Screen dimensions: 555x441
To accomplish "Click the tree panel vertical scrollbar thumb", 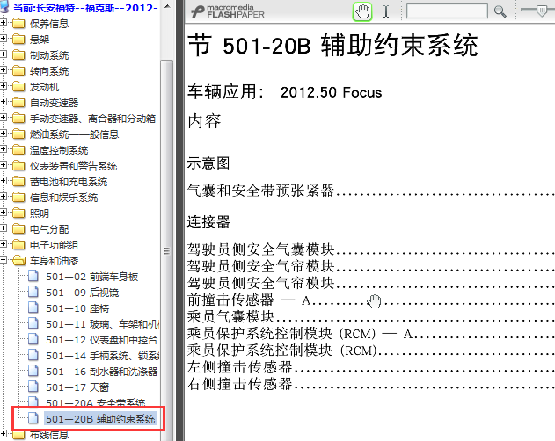I will [167, 249].
